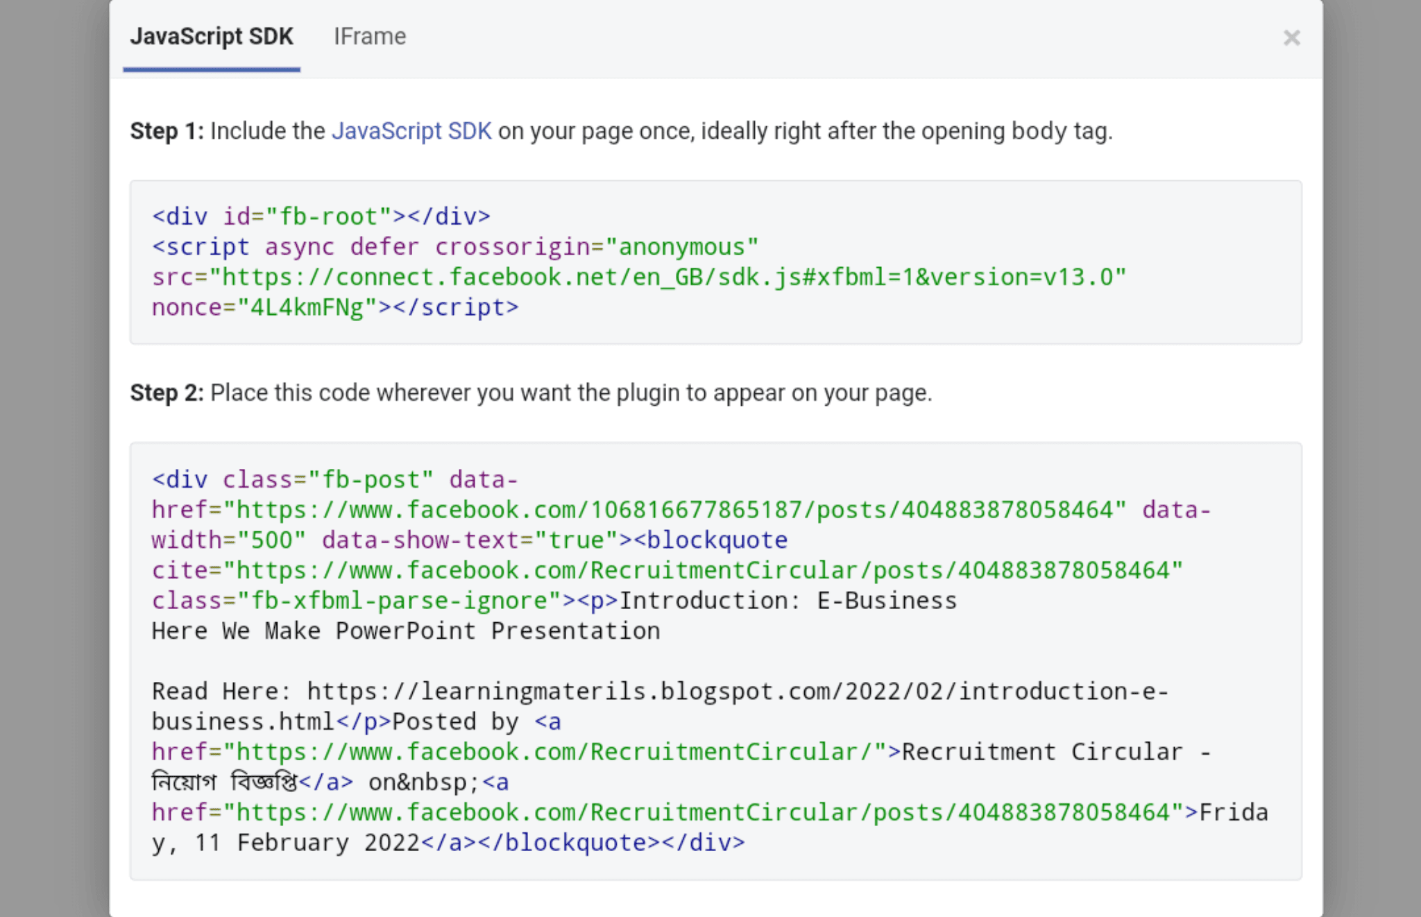1421x917 pixels.
Task: Click the cite RecruitmentCircular posts URL line
Action: point(666,570)
